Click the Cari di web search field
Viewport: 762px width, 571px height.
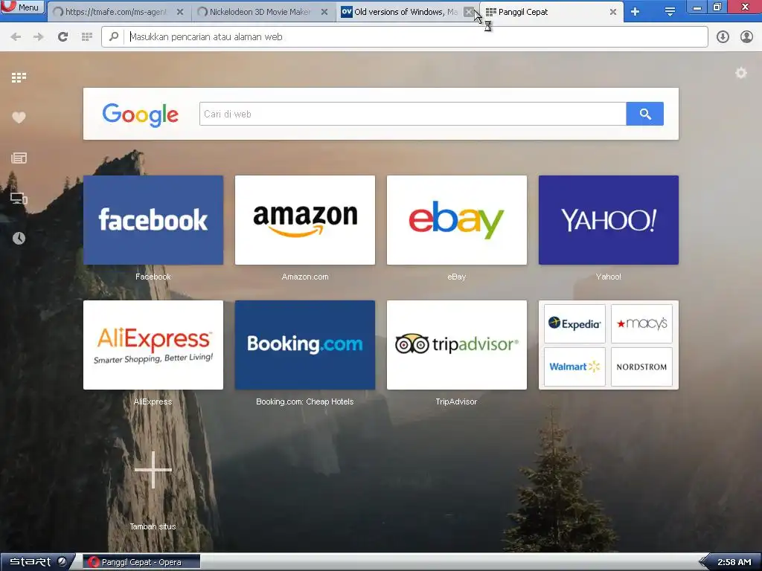tap(412, 114)
